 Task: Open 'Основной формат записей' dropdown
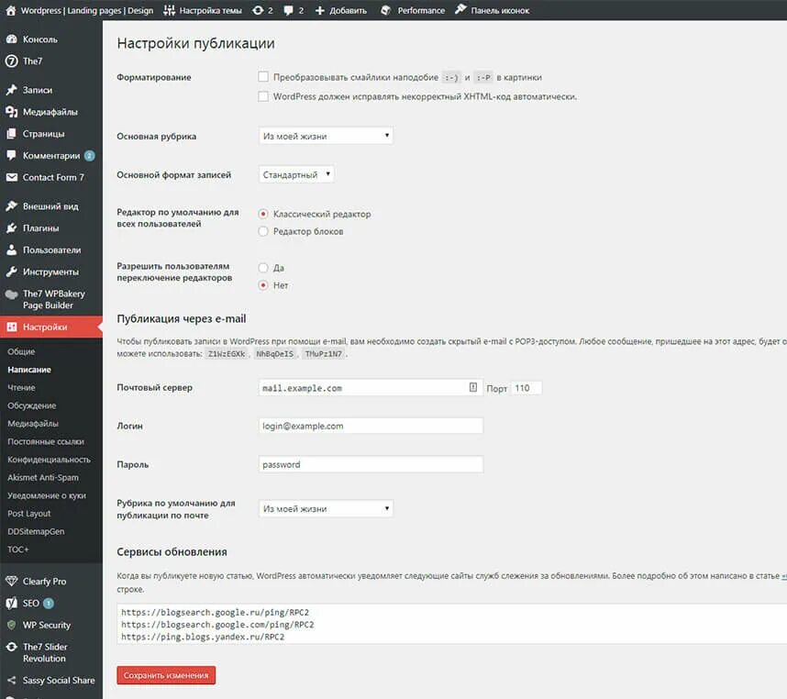[296, 174]
